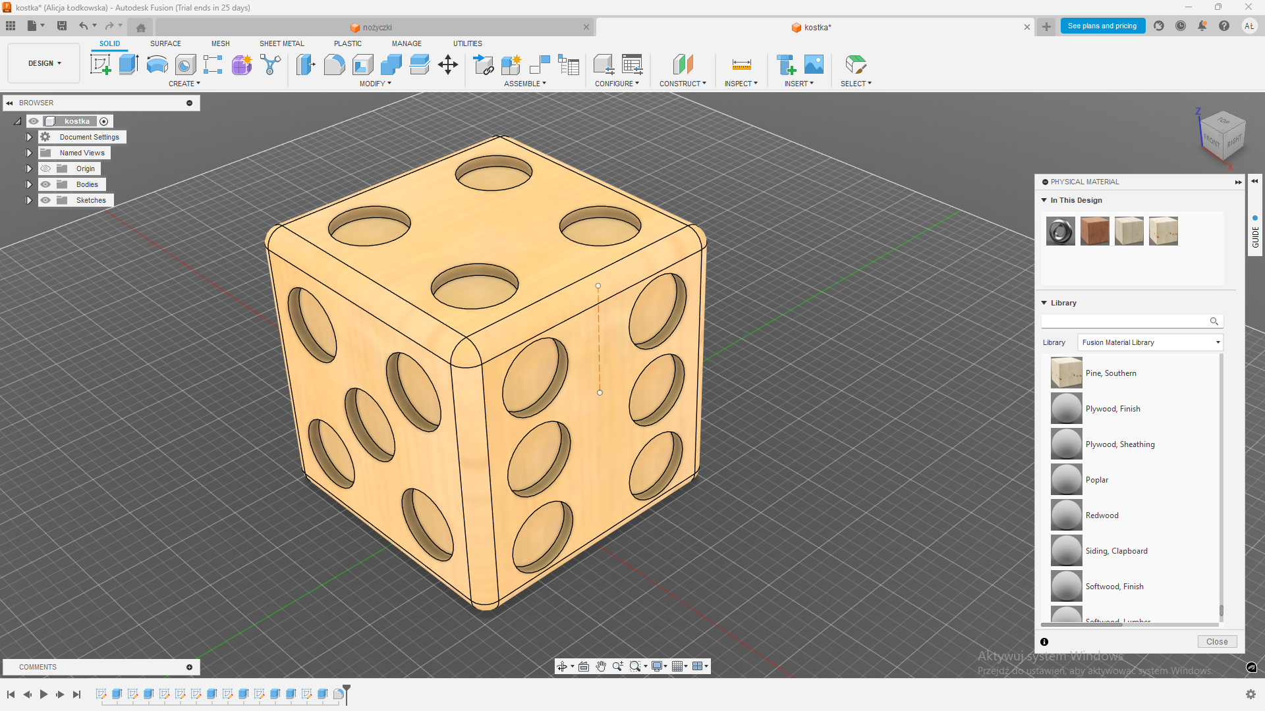1265x711 pixels.
Task: Open the Fusion Material Library dropdown
Action: [1150, 342]
